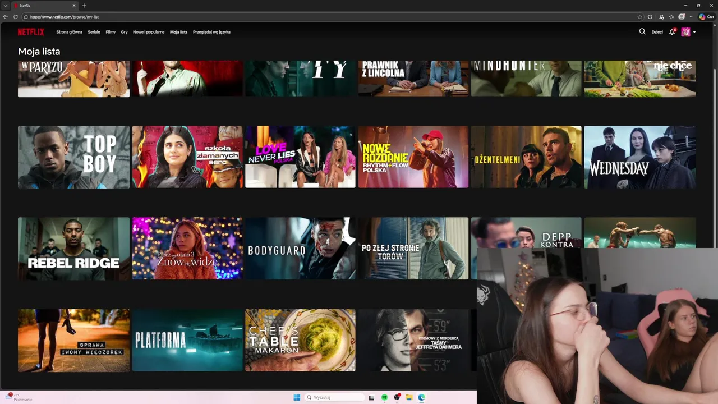Image resolution: width=718 pixels, height=404 pixels.
Task: Open the boxing match title card
Action: click(640, 233)
